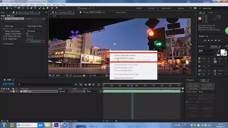
Task: Enable the Render Track Points checkbox
Action: (x=27, y=34)
